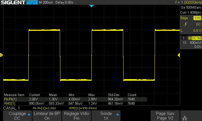Image resolution: width=202 pixels, height=121 pixels.
Task: Click the M 200us/ timebase readout
Action: click(x=46, y=2)
